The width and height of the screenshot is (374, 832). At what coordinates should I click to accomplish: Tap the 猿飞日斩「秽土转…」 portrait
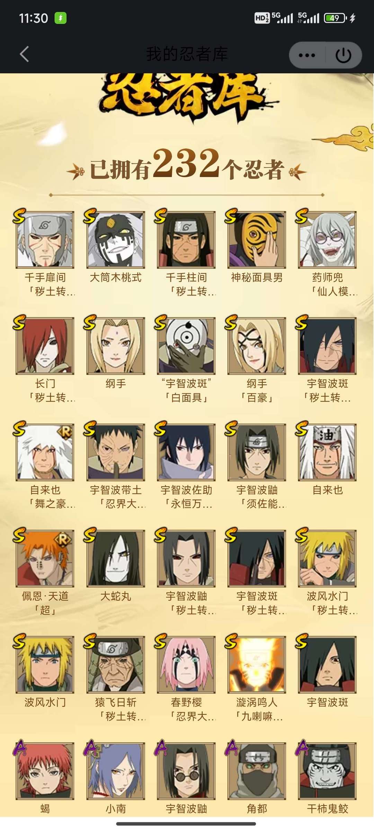[116, 665]
